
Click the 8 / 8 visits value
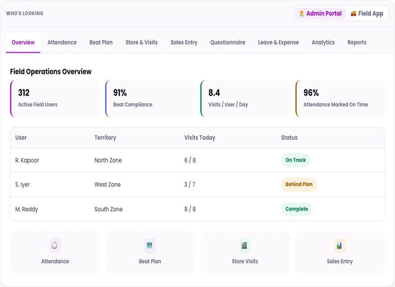tap(190, 209)
